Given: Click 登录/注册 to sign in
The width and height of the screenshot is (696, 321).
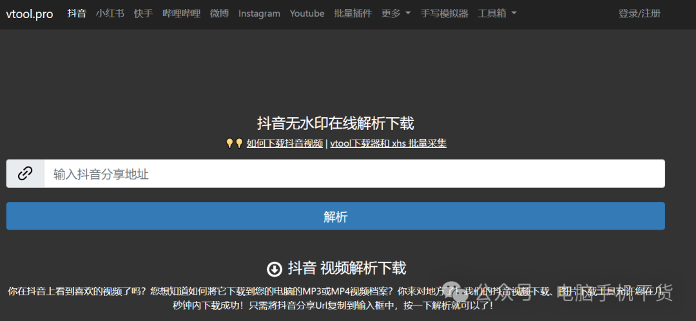Looking at the screenshot, I should click(639, 14).
